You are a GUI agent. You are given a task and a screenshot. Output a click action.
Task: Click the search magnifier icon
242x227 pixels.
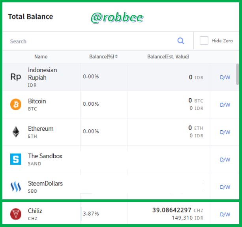pyautogui.click(x=180, y=41)
